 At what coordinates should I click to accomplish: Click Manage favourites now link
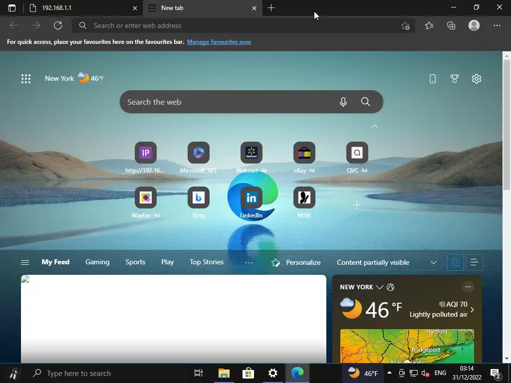[x=219, y=42]
